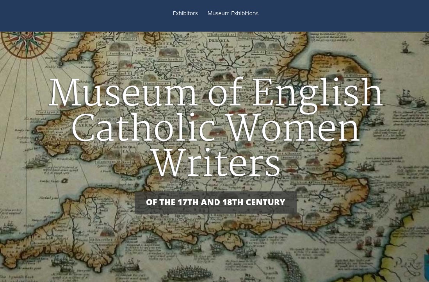The width and height of the screenshot is (429, 282).
Task: Click the 'Of the 17th and 18th Century' button
Action: point(215,202)
